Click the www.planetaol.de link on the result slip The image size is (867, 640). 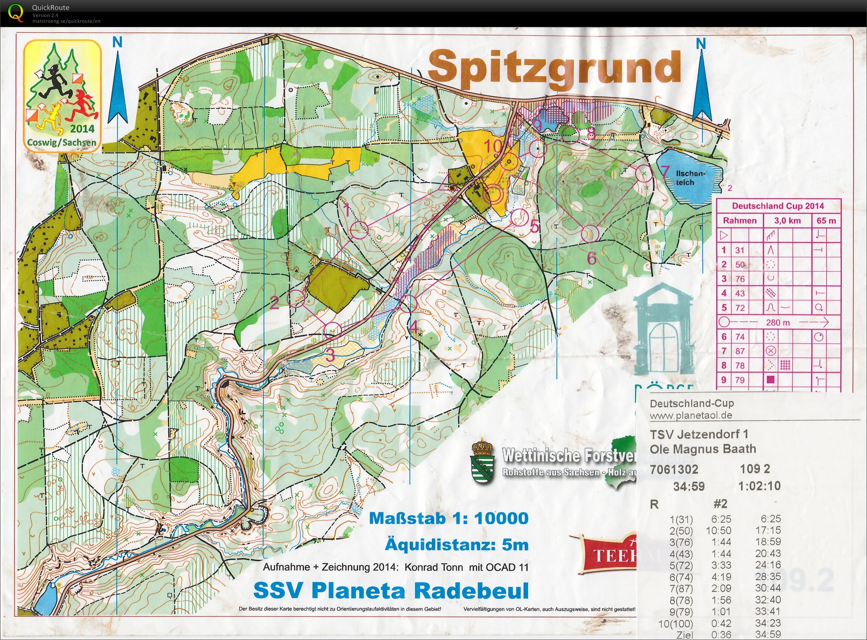click(x=691, y=415)
